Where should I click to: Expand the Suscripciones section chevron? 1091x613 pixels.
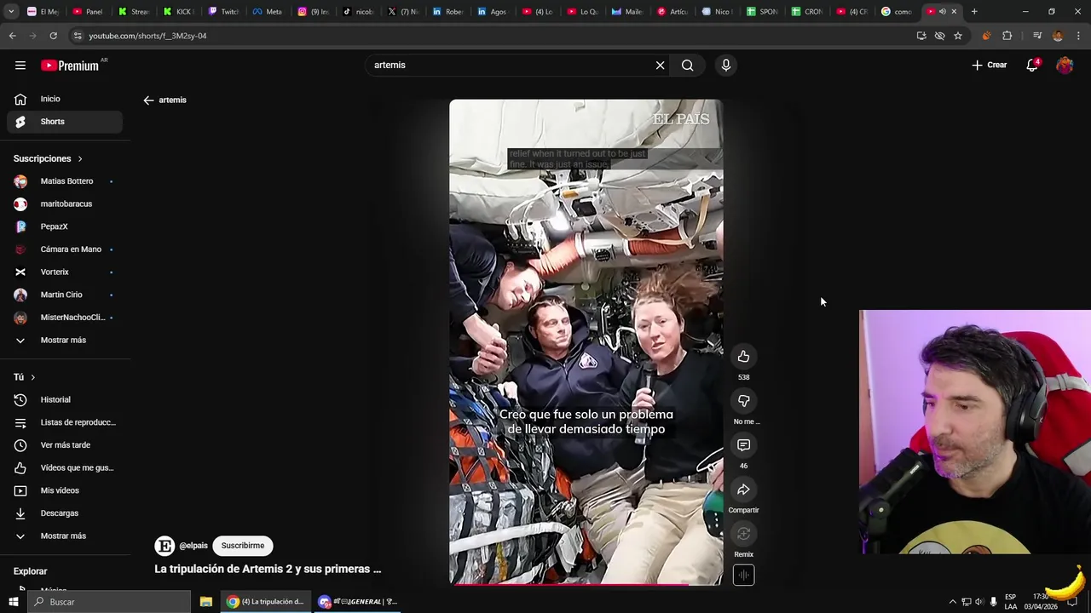click(80, 158)
